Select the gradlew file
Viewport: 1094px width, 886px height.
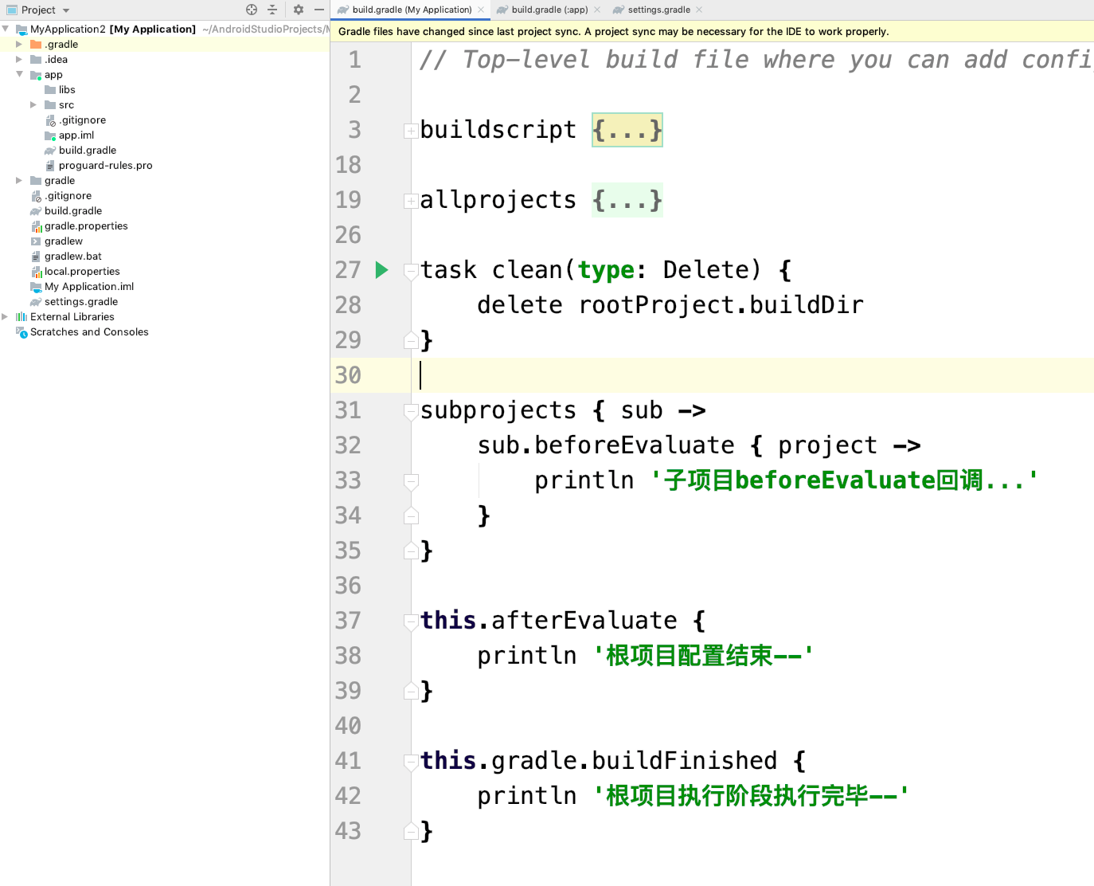coord(64,241)
